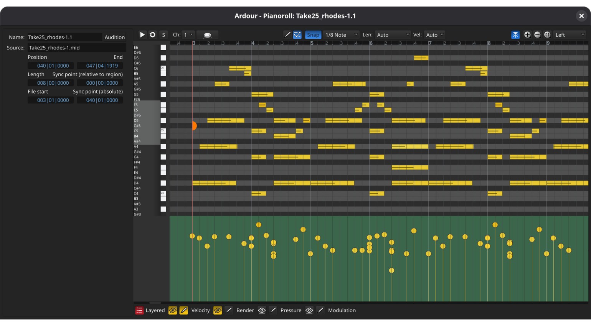
Task: Toggle the blue follow-playhead button
Action: (x=515, y=35)
